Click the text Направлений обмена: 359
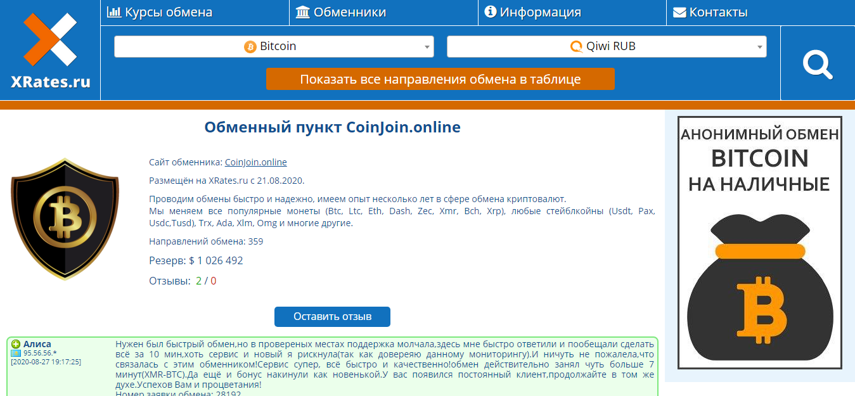The width and height of the screenshot is (855, 396). coord(206,241)
